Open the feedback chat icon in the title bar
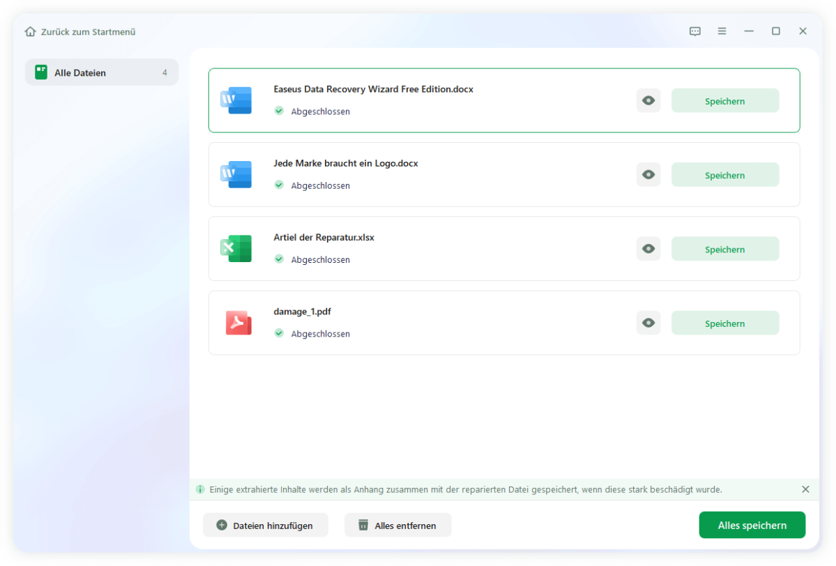Screen dimensions: 836x566 coord(695,31)
